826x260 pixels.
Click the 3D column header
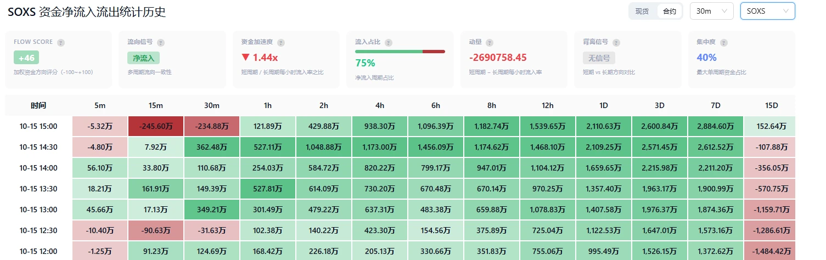[x=660, y=105]
